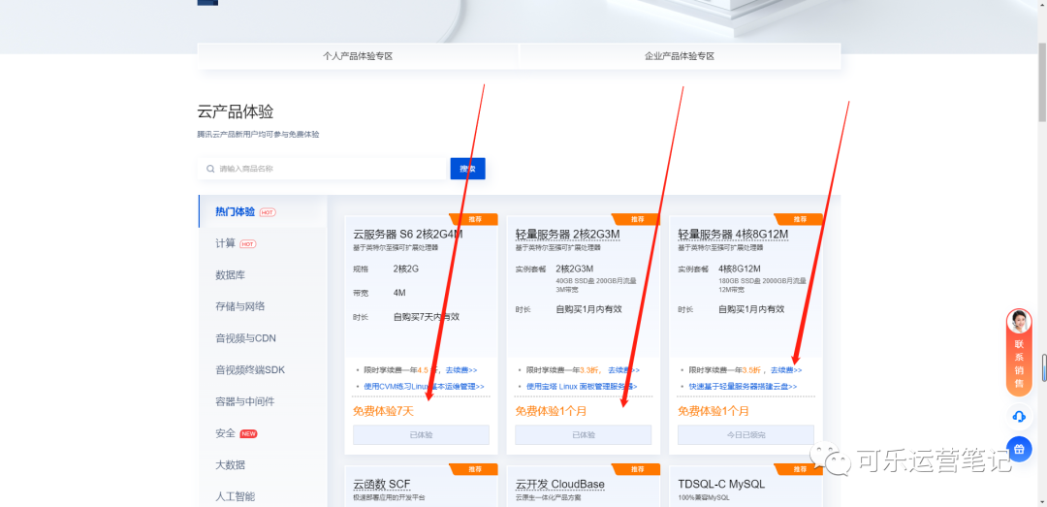Click 已体验 button under 轻量服务器 2核2G3M

[584, 435]
